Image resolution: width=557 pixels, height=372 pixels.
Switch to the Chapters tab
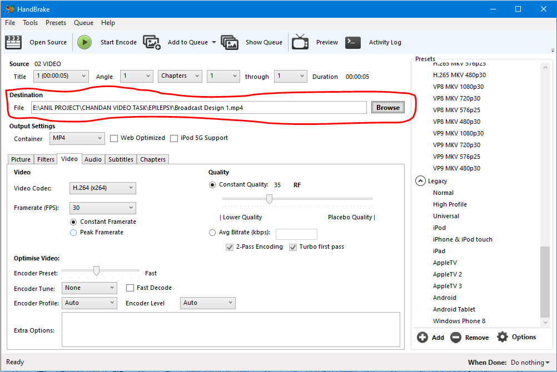153,159
